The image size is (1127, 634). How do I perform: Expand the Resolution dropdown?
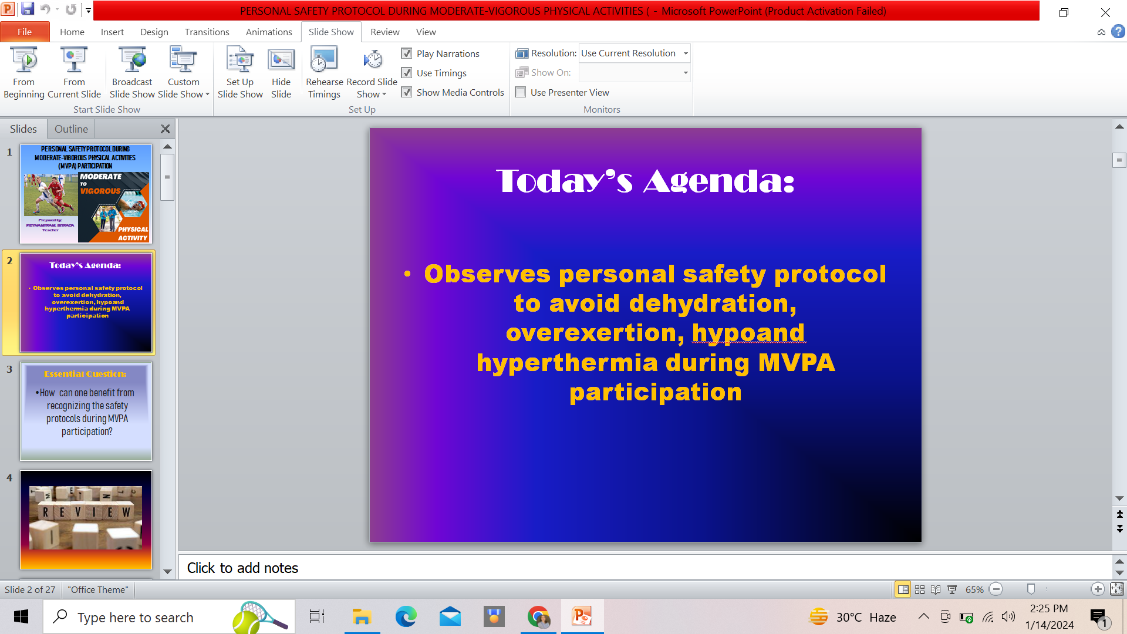click(685, 53)
